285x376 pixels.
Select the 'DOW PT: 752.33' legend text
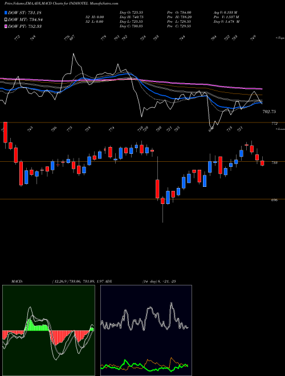point(25,26)
